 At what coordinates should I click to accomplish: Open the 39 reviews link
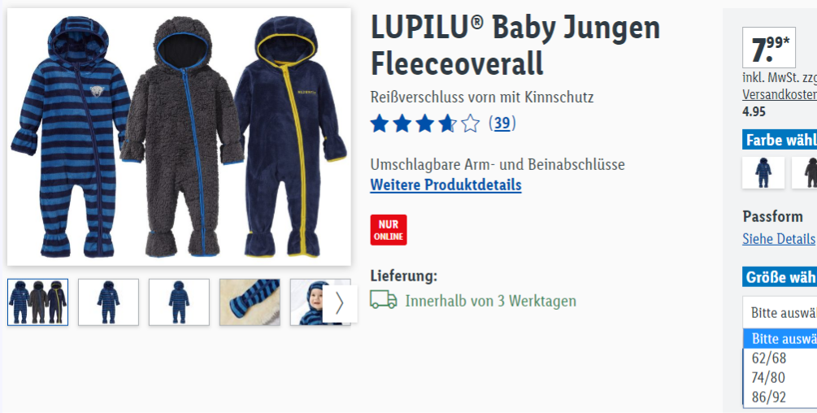pos(502,124)
